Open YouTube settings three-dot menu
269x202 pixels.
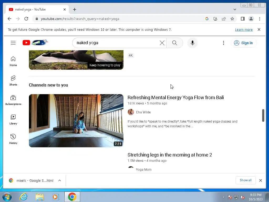pyautogui.click(x=223, y=43)
